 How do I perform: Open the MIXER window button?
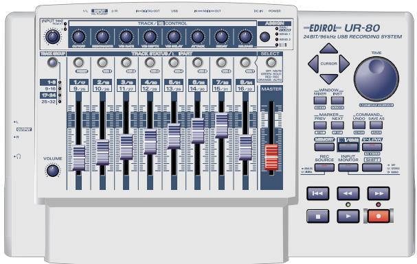(320, 100)
